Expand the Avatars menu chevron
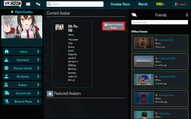191x119 pixels. point(38,85)
